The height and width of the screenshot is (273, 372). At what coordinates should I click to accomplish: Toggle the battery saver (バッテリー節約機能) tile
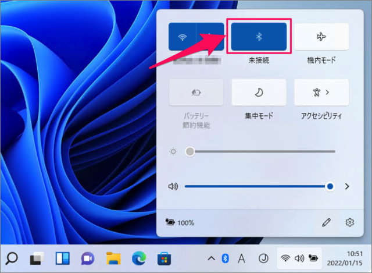(196, 93)
